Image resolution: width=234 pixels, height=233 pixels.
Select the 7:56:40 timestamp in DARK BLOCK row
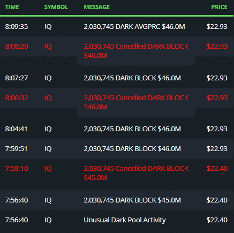coord(17,200)
